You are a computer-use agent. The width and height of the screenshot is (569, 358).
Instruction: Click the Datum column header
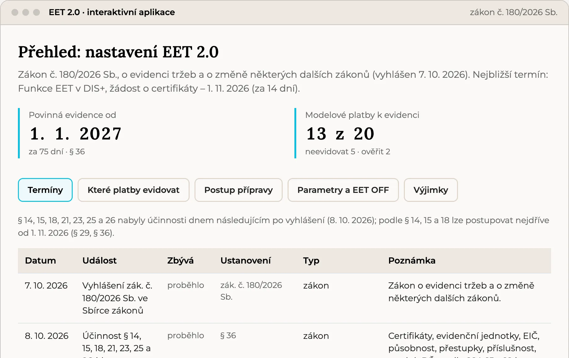click(41, 260)
